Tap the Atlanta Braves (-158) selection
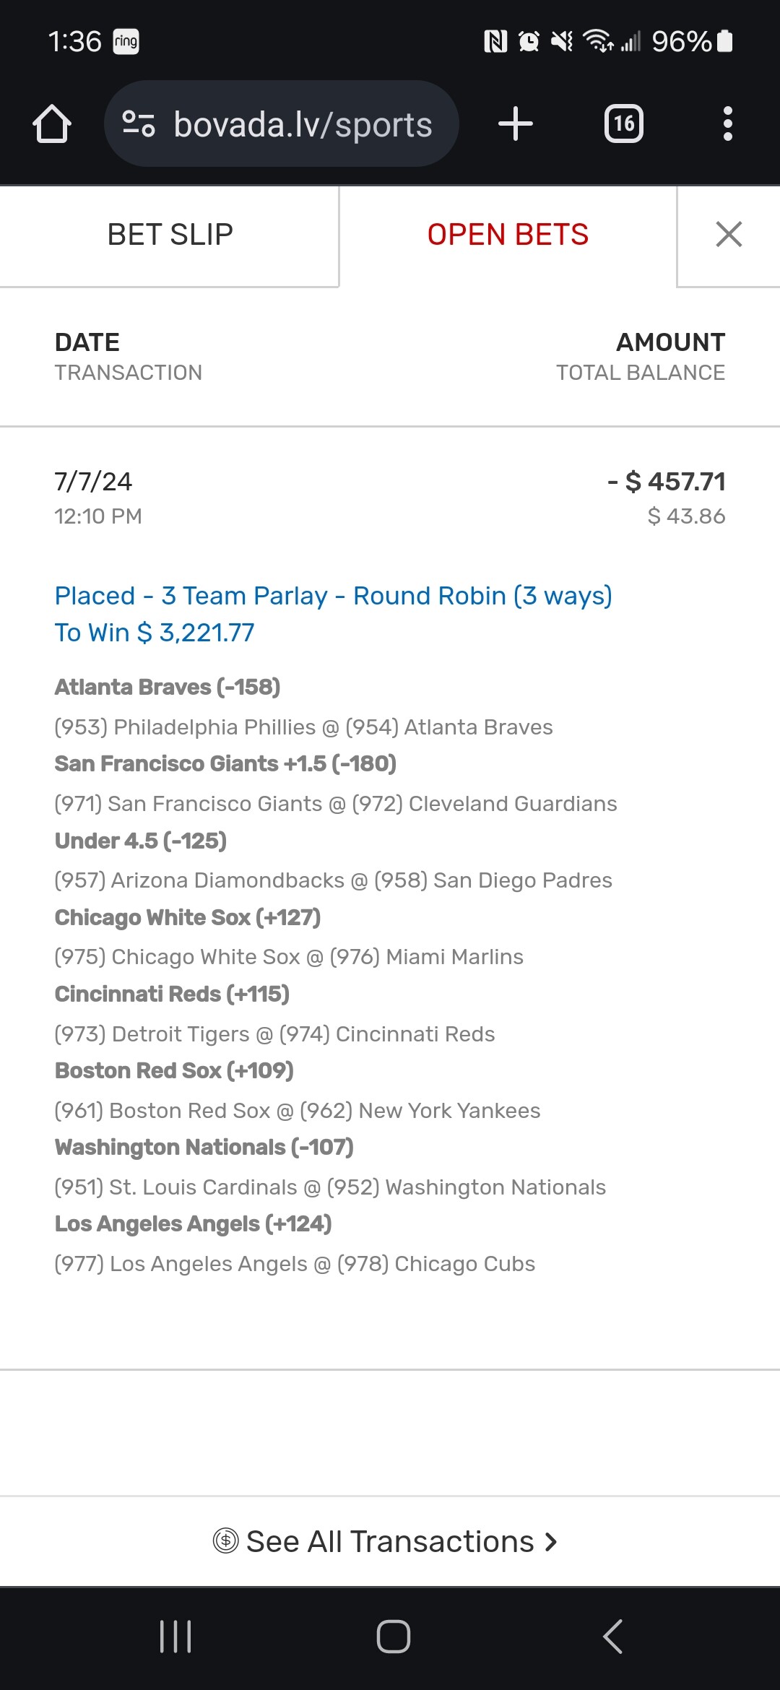Image resolution: width=780 pixels, height=1690 pixels. [x=168, y=687]
